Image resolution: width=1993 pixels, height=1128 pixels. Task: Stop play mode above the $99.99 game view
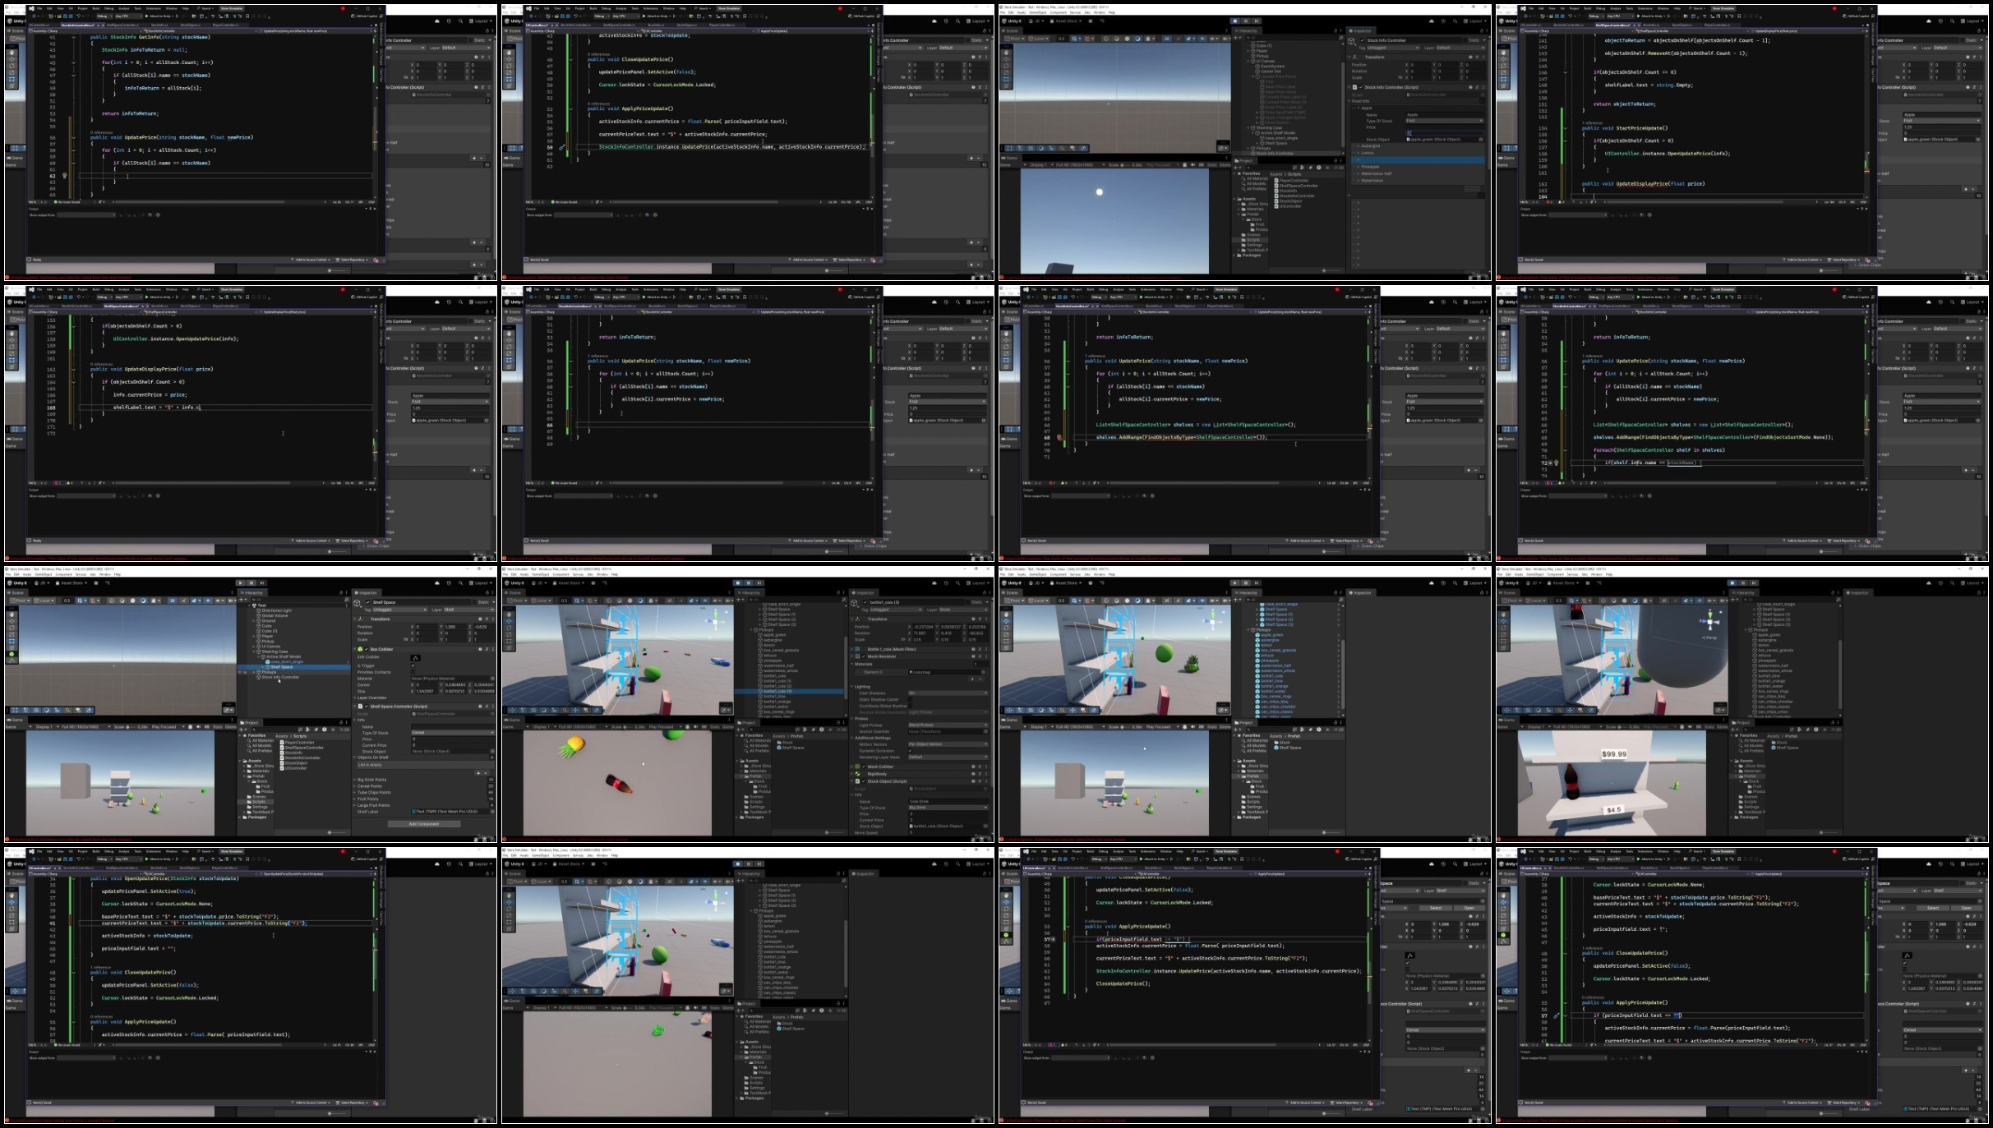(1732, 582)
